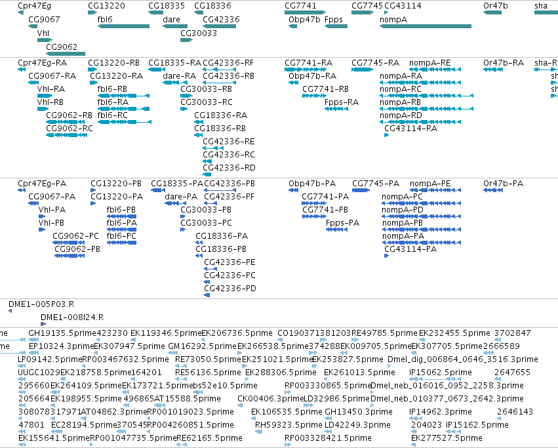Select EST RH59323.5prime

click(x=289, y=425)
